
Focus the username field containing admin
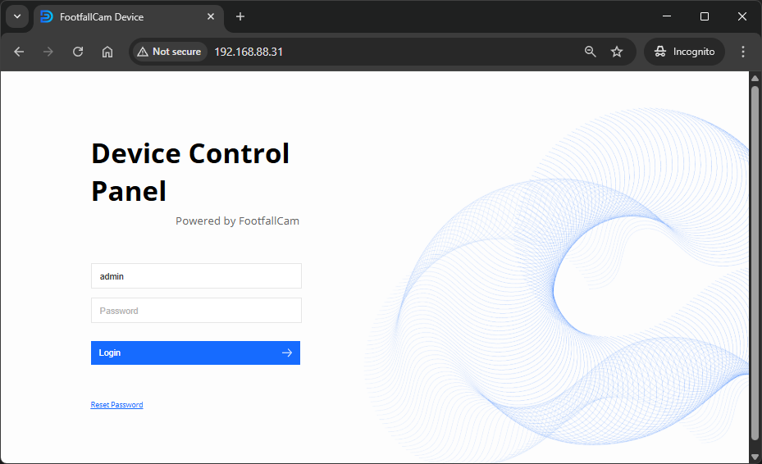(196, 276)
